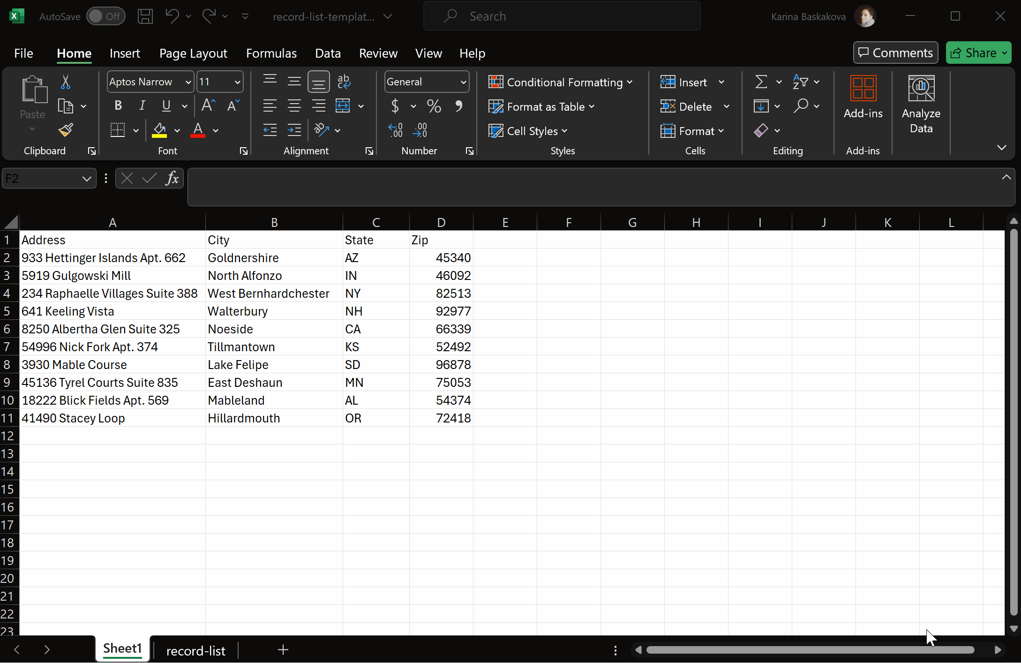
Task: Toggle Italic formatting
Action: (142, 105)
